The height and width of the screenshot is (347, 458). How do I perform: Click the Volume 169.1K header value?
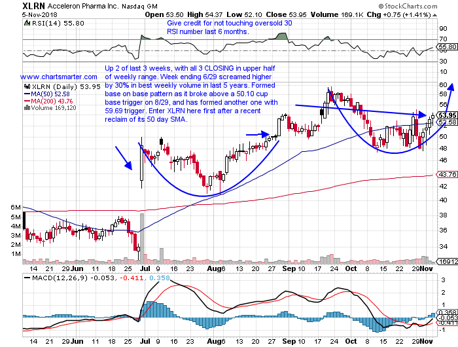point(337,14)
